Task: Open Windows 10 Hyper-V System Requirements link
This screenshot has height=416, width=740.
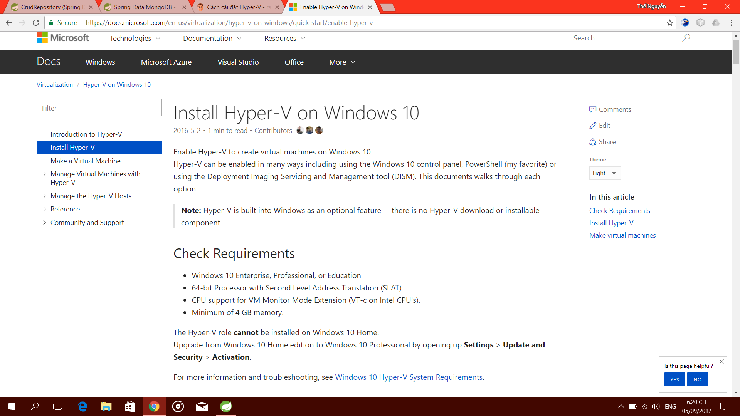Action: [409, 377]
